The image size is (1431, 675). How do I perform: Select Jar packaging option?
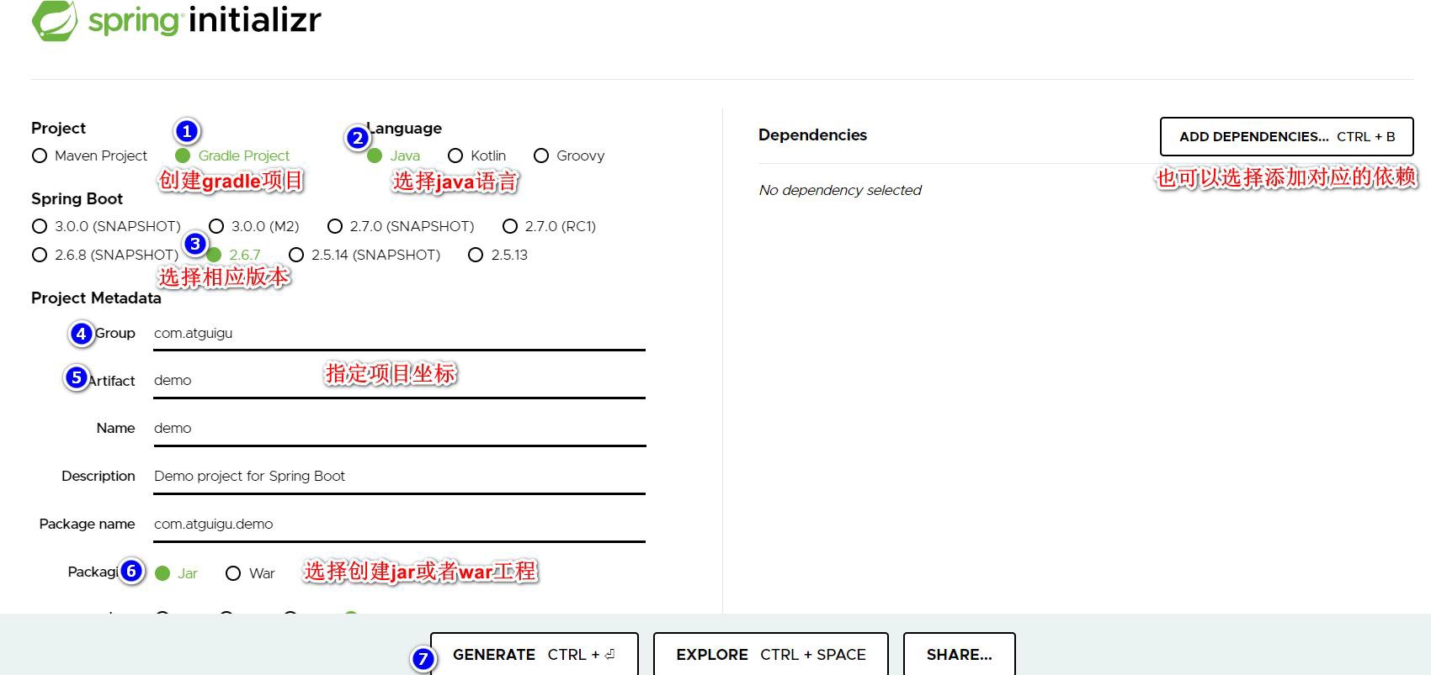click(177, 573)
